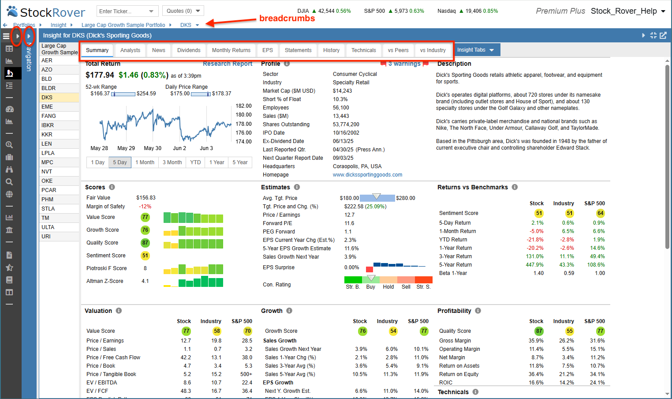Open the hamburger main menu icon
The width and height of the screenshot is (672, 399).
(6, 36)
